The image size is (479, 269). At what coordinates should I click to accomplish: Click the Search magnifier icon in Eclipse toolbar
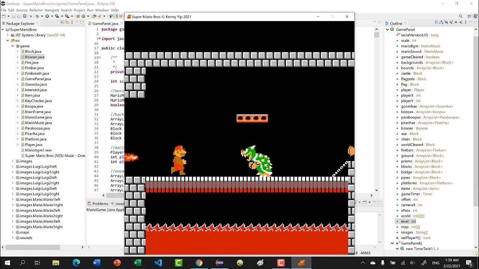pyautogui.click(x=461, y=16)
